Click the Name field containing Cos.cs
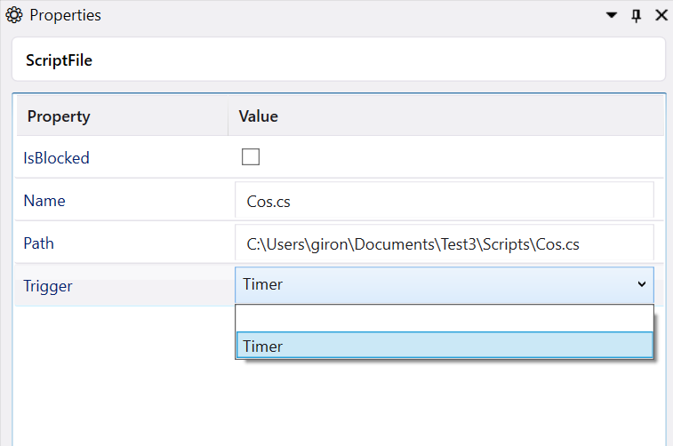This screenshot has height=446, width=673. (x=445, y=201)
